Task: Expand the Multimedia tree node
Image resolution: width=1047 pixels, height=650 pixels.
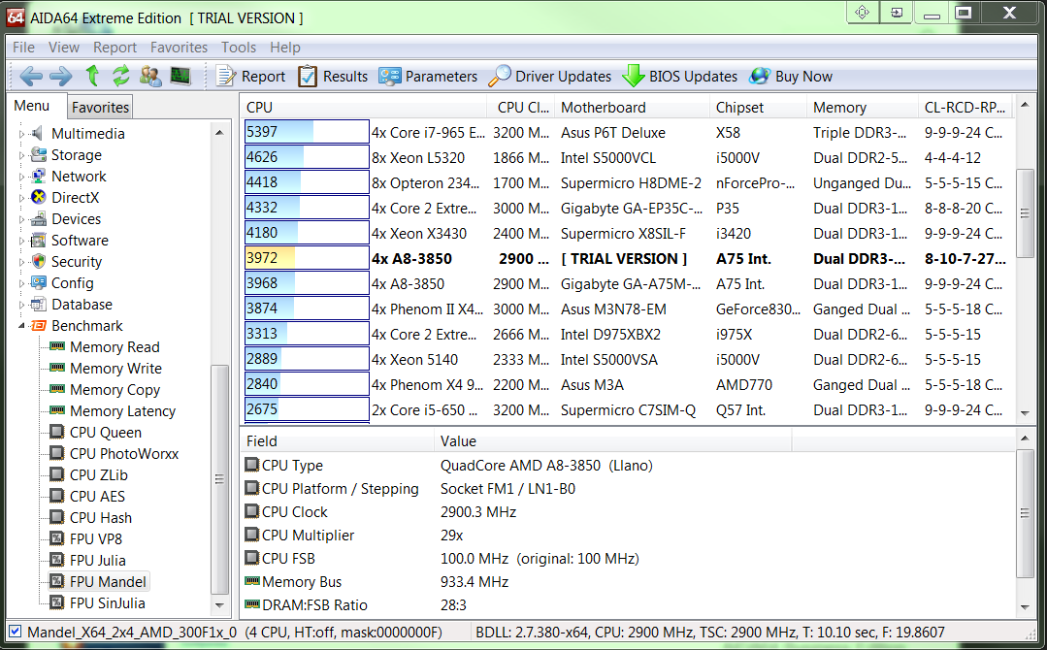Action: click(x=21, y=134)
